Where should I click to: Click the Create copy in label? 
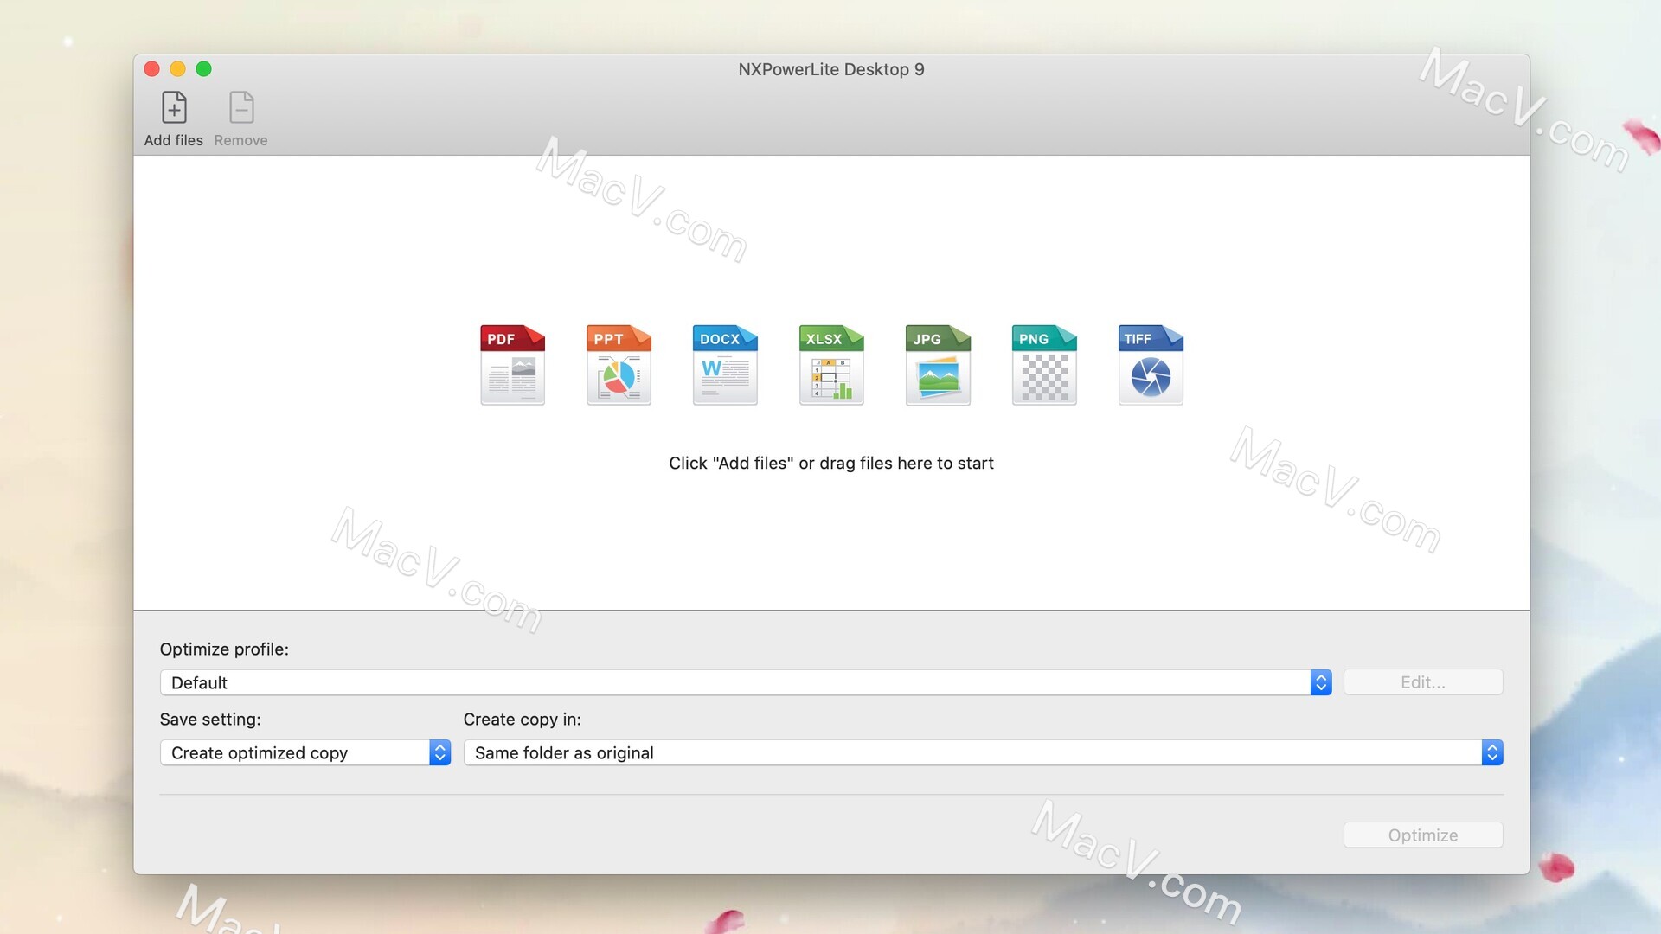[523, 720]
